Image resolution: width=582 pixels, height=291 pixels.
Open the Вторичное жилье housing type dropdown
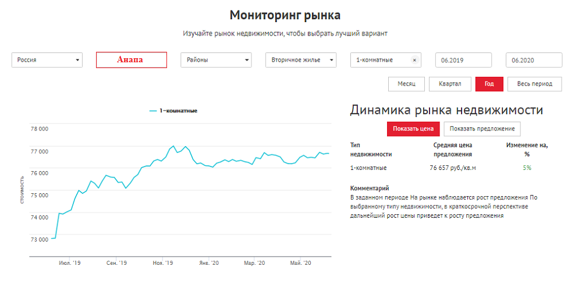[x=301, y=60]
